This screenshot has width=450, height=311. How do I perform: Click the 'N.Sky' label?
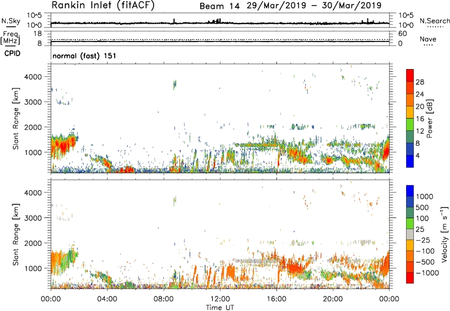coord(11,21)
